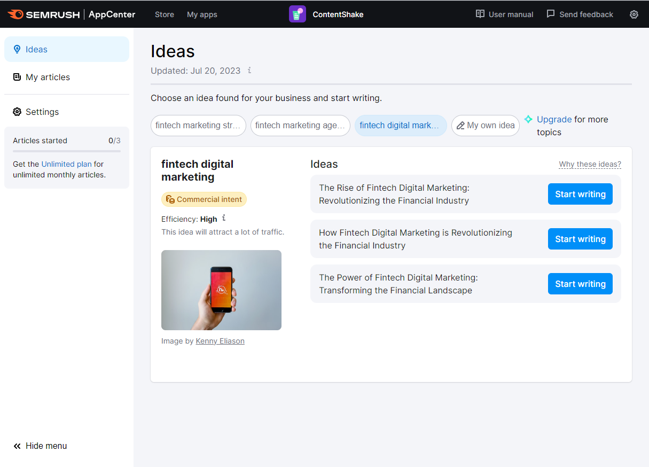Click the 'fintech digital marketing' card heading
Image resolution: width=649 pixels, height=467 pixels.
point(198,170)
